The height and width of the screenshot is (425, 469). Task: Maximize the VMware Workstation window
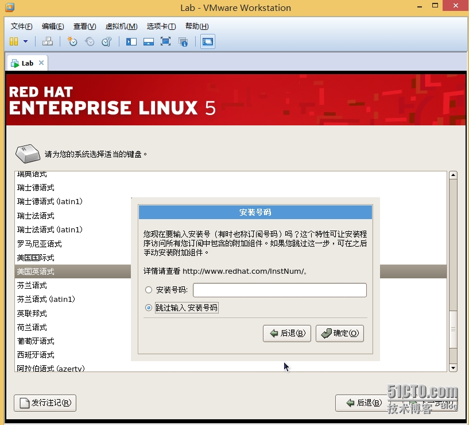click(435, 5)
